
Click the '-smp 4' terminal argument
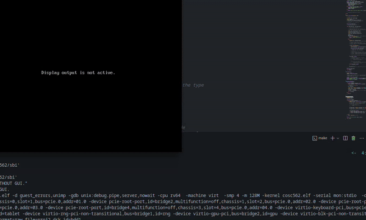(x=232, y=196)
